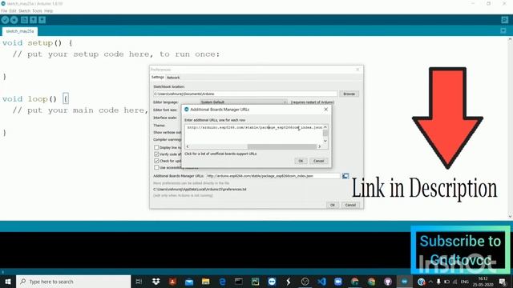513x288 pixels.
Task: Open Dropbox from the taskbar
Action: coord(156,282)
